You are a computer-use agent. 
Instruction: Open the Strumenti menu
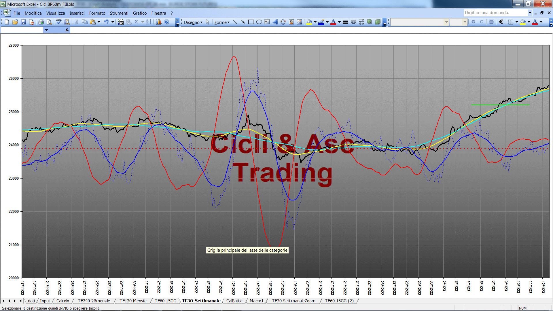tap(119, 13)
